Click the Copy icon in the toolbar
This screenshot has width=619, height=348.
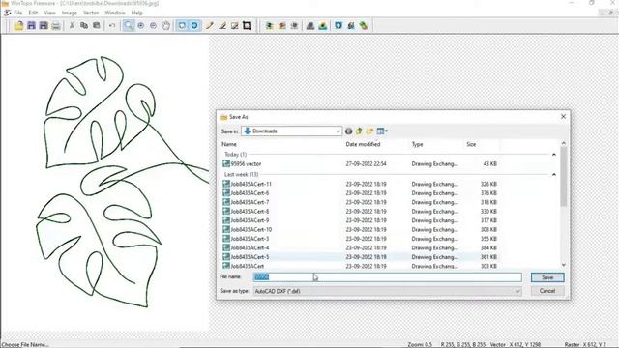click(x=84, y=26)
